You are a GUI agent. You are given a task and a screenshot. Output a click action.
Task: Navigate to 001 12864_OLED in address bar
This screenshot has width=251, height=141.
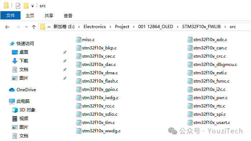(x=156, y=27)
